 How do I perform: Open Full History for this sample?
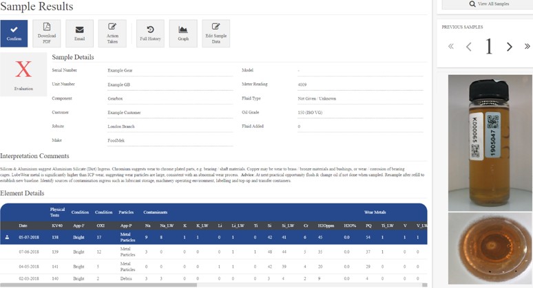[x=150, y=33]
